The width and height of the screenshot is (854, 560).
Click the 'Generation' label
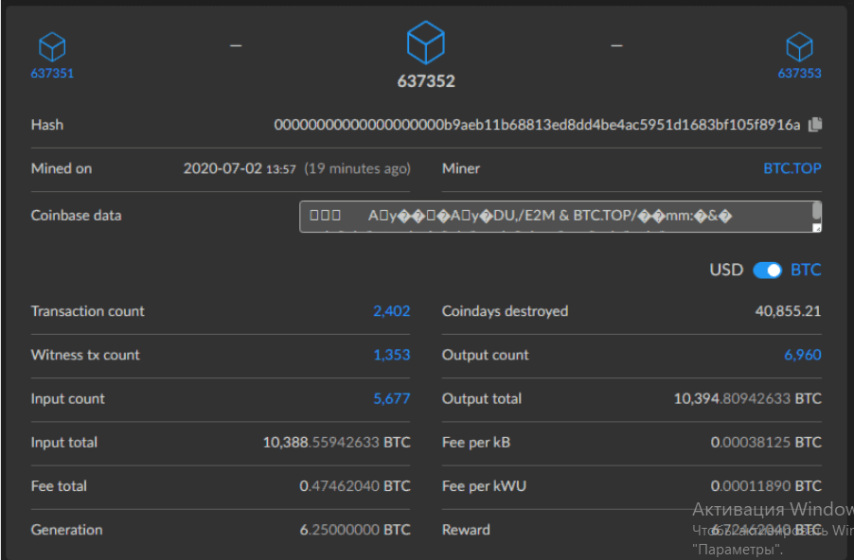(x=66, y=530)
